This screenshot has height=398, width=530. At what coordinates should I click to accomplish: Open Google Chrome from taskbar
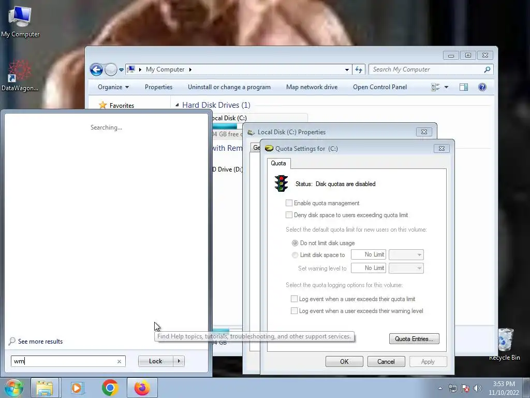click(x=110, y=388)
